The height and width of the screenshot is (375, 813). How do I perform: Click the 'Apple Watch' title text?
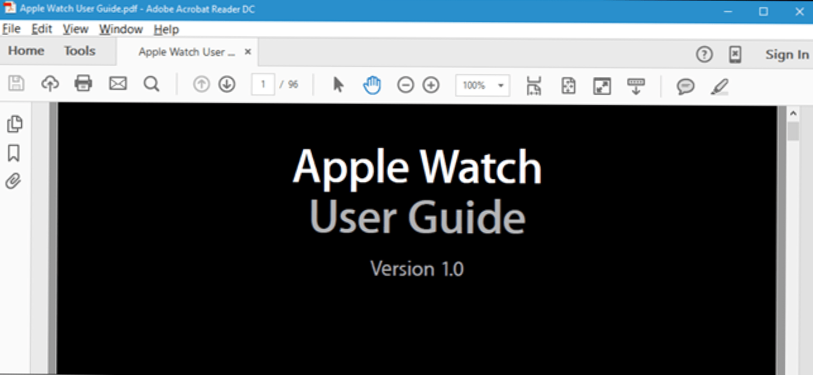pos(418,168)
